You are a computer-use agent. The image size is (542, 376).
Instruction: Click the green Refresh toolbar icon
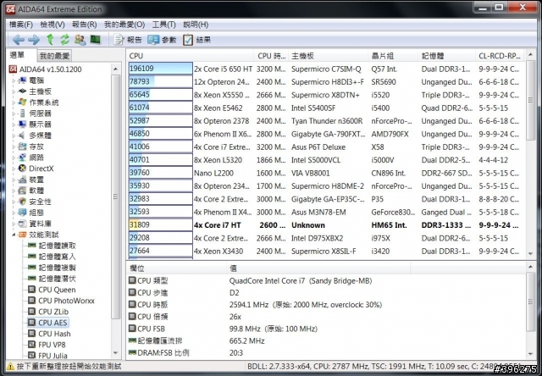coord(64,40)
